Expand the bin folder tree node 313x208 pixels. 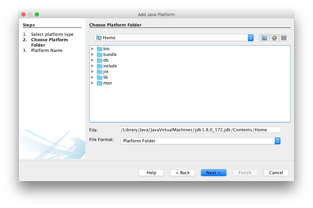point(92,49)
